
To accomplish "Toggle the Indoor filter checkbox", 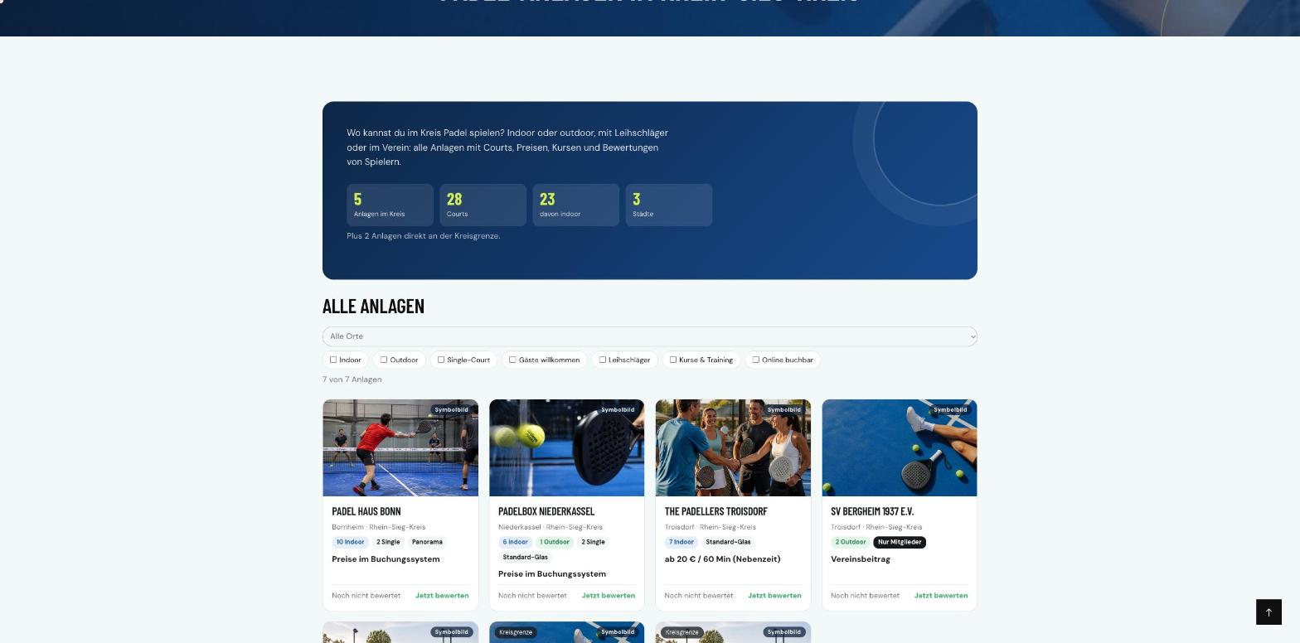I will (333, 360).
